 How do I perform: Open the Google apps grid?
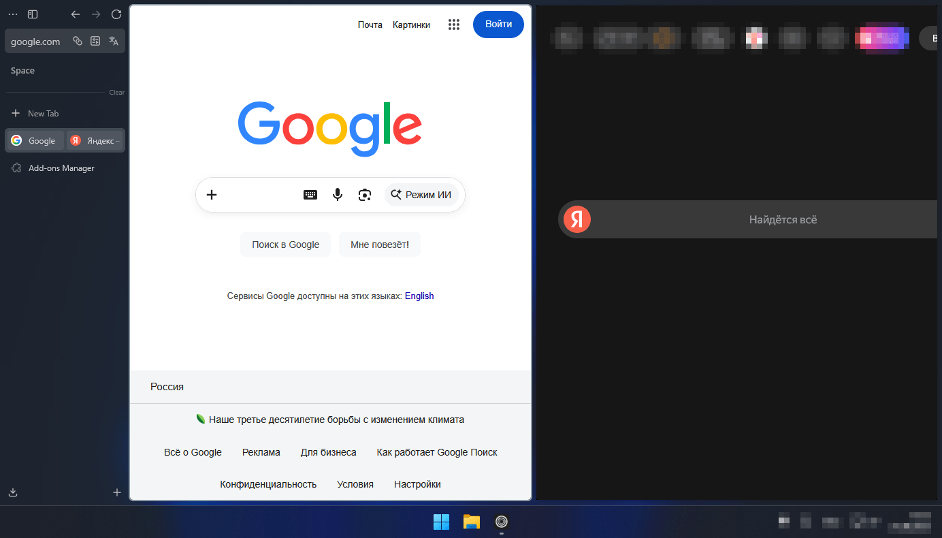[454, 25]
